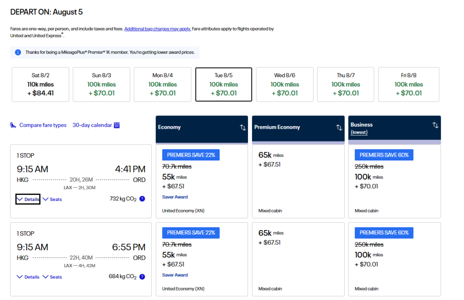Image resolution: width=464 pixels, height=300 pixels.
Task: Open the 30-day calendar link
Action: pos(92,125)
